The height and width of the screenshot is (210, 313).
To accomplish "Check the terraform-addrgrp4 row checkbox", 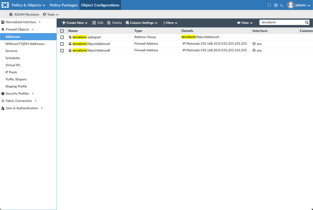I will pyautogui.click(x=62, y=37).
